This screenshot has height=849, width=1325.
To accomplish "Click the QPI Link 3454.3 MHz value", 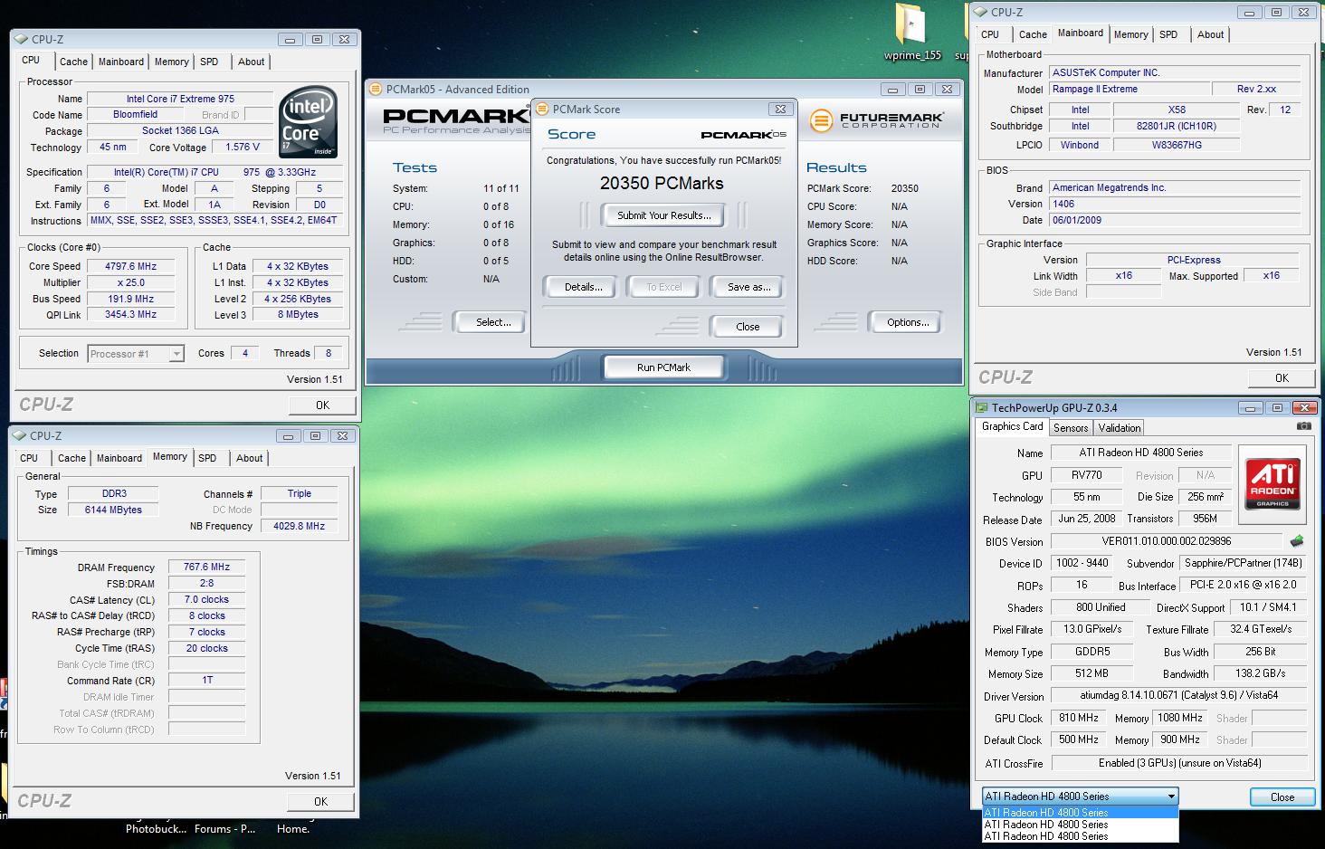I will pos(131,315).
